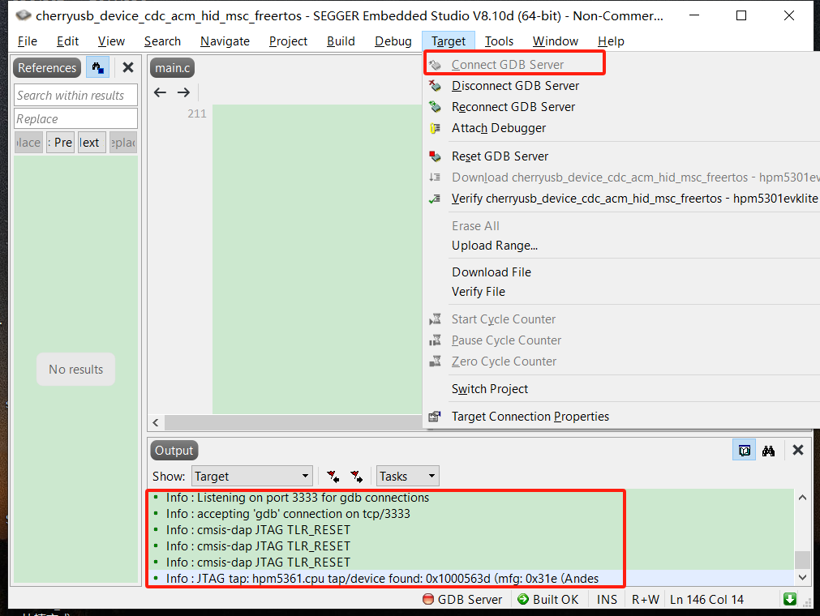The width and height of the screenshot is (820, 616).
Task: Close the References panel
Action: [x=127, y=68]
